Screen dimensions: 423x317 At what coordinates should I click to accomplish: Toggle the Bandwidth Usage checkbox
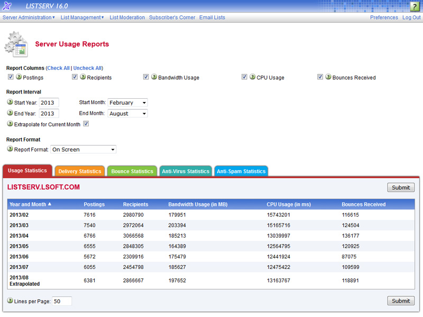point(146,77)
